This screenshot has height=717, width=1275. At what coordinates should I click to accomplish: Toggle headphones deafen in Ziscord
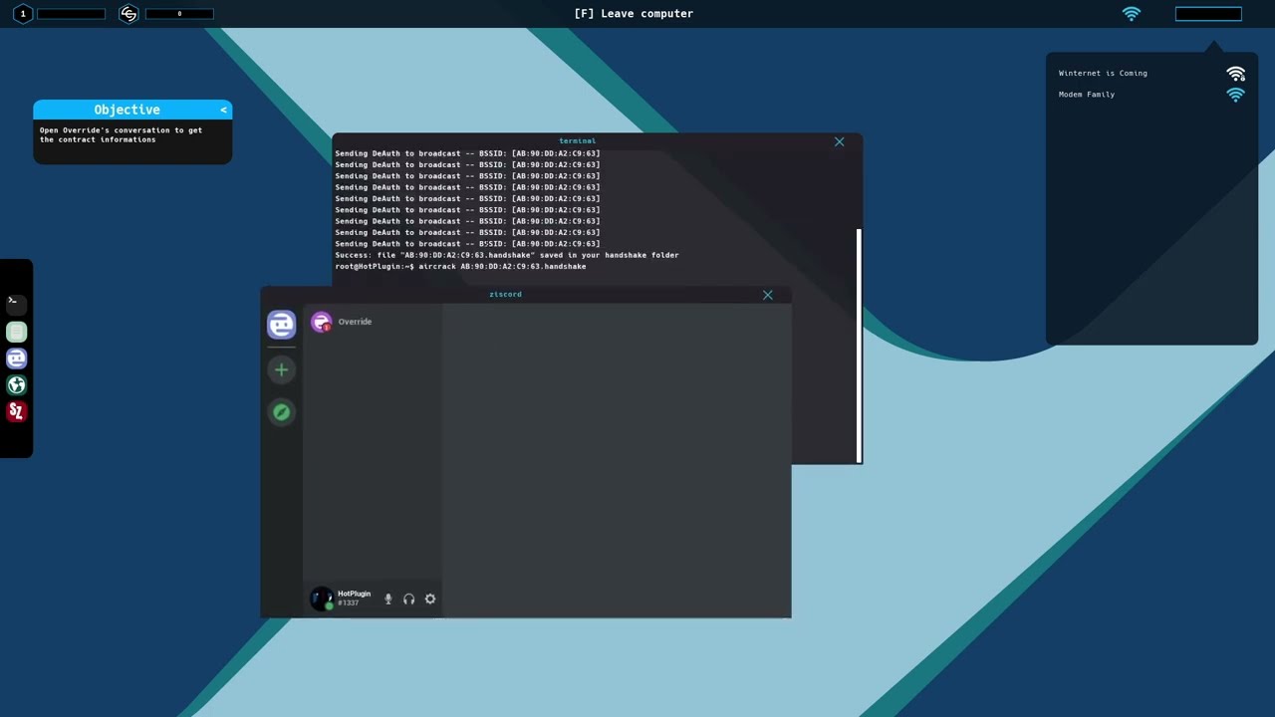point(408,599)
